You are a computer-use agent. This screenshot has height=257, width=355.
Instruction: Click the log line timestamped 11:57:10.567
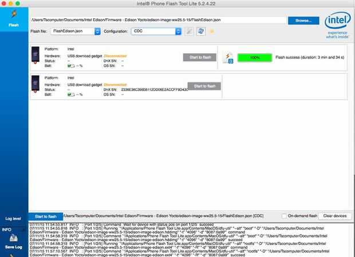coord(179,253)
